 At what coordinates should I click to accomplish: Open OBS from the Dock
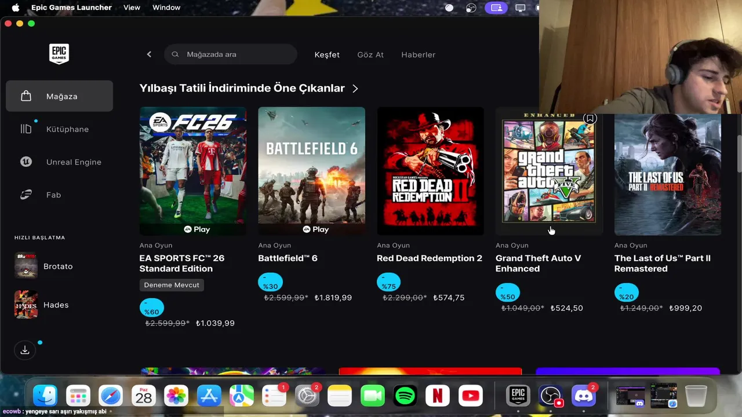click(x=551, y=396)
